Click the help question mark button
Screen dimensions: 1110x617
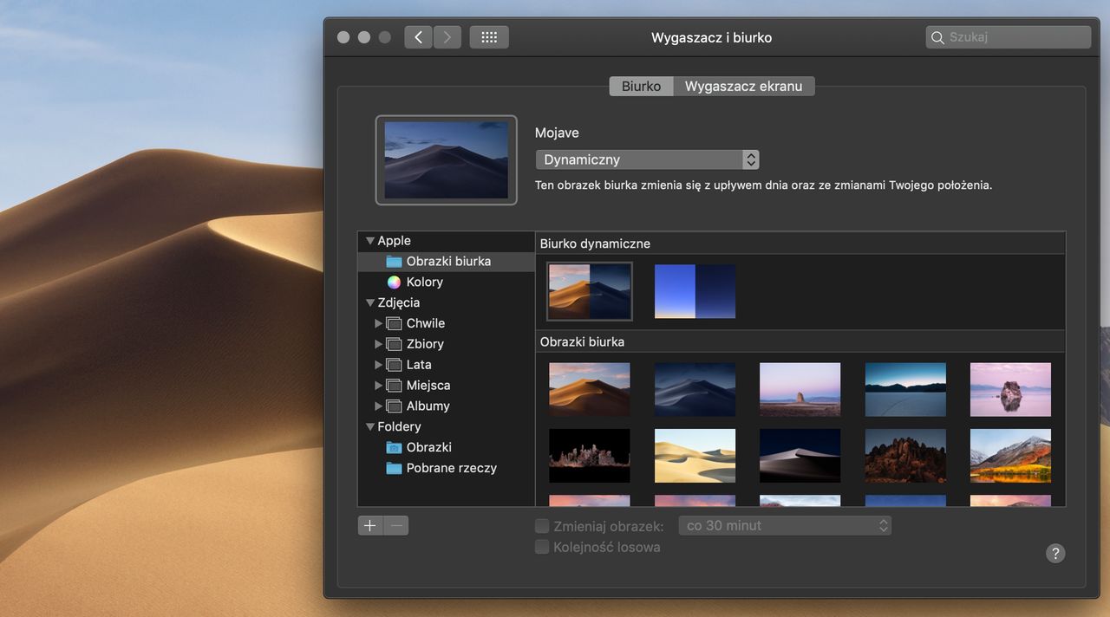point(1054,554)
